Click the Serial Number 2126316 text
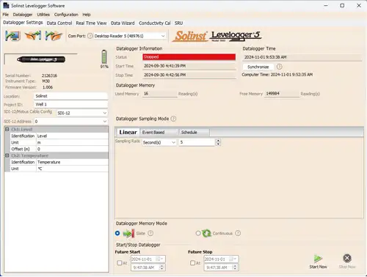Image resolution: width=367 pixels, height=277 pixels. [49, 75]
